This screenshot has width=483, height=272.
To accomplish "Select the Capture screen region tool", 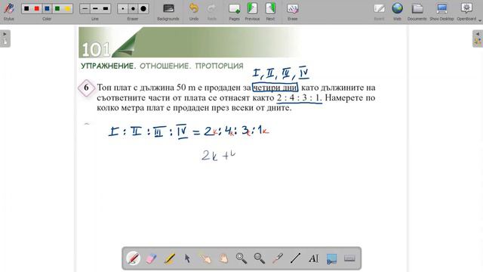I will click(x=331, y=258).
